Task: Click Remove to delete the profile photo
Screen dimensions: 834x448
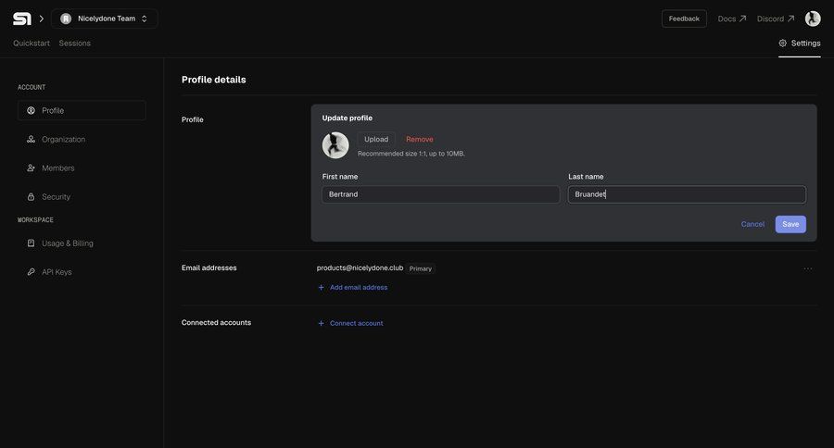Action: 420,139
